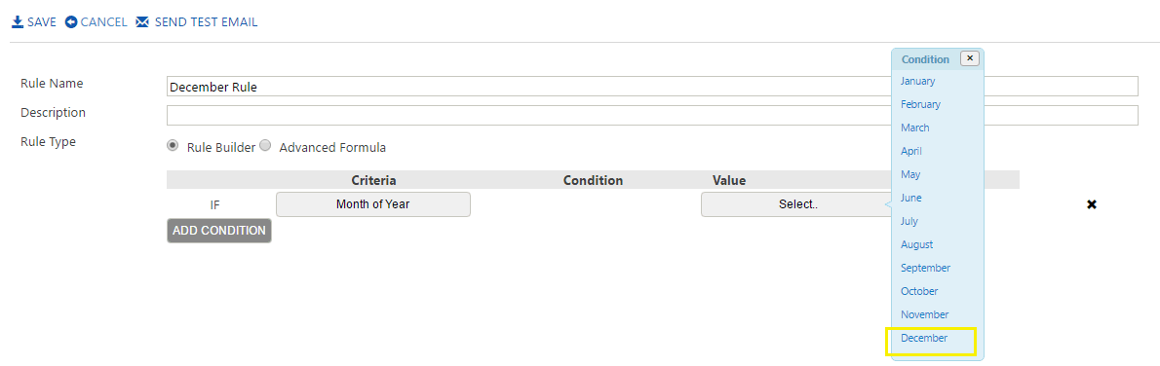1160x366 pixels.
Task: Remove condition row with the X icon
Action: tap(1091, 204)
